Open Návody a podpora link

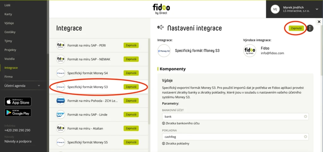(18, 141)
